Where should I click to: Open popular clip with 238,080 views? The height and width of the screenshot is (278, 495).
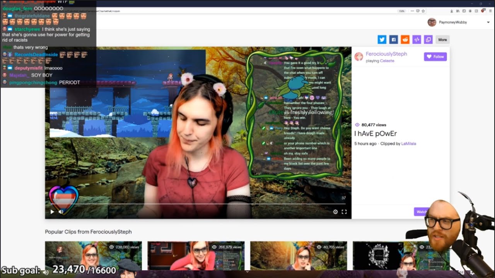coord(93,256)
